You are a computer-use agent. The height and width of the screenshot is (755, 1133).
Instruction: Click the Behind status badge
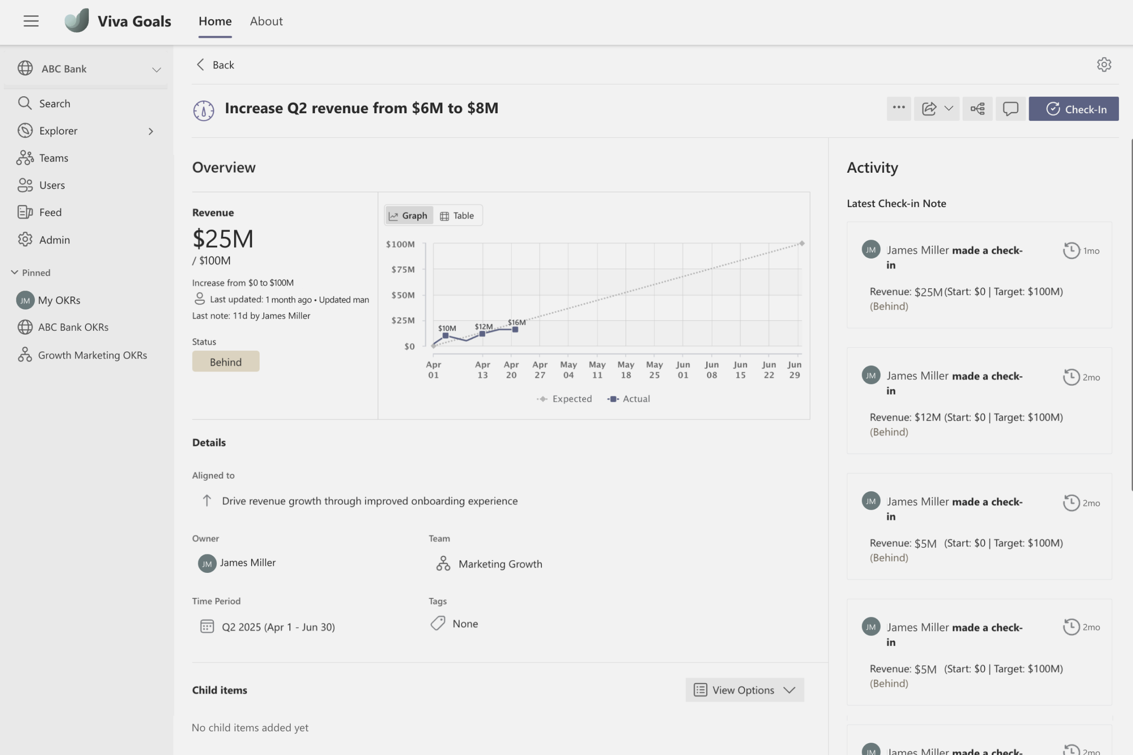pyautogui.click(x=226, y=361)
